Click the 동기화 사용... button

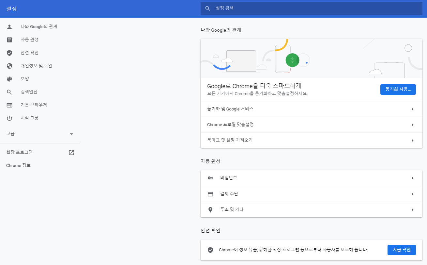click(398, 89)
